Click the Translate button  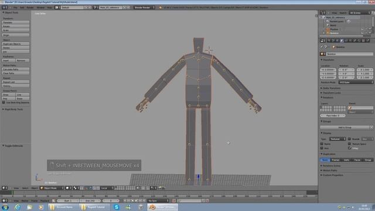point(16,22)
